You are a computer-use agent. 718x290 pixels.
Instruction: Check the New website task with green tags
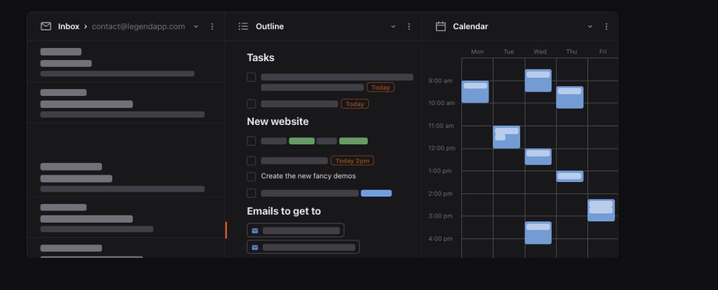pyautogui.click(x=251, y=141)
